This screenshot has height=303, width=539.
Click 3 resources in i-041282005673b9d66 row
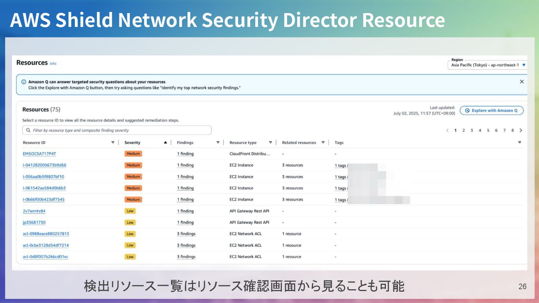(x=293, y=165)
